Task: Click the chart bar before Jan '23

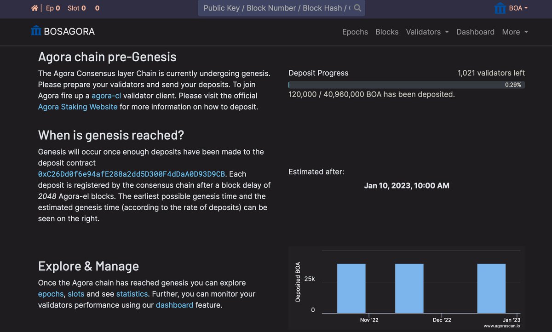Action: point(491,288)
